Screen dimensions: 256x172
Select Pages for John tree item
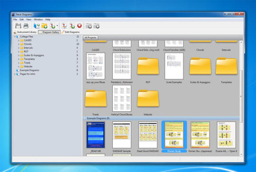click(x=27, y=74)
